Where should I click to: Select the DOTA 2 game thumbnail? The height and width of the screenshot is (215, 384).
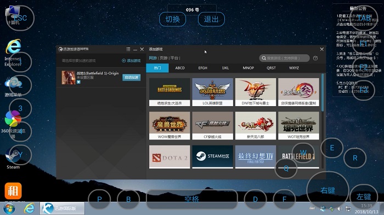pyautogui.click(x=170, y=156)
